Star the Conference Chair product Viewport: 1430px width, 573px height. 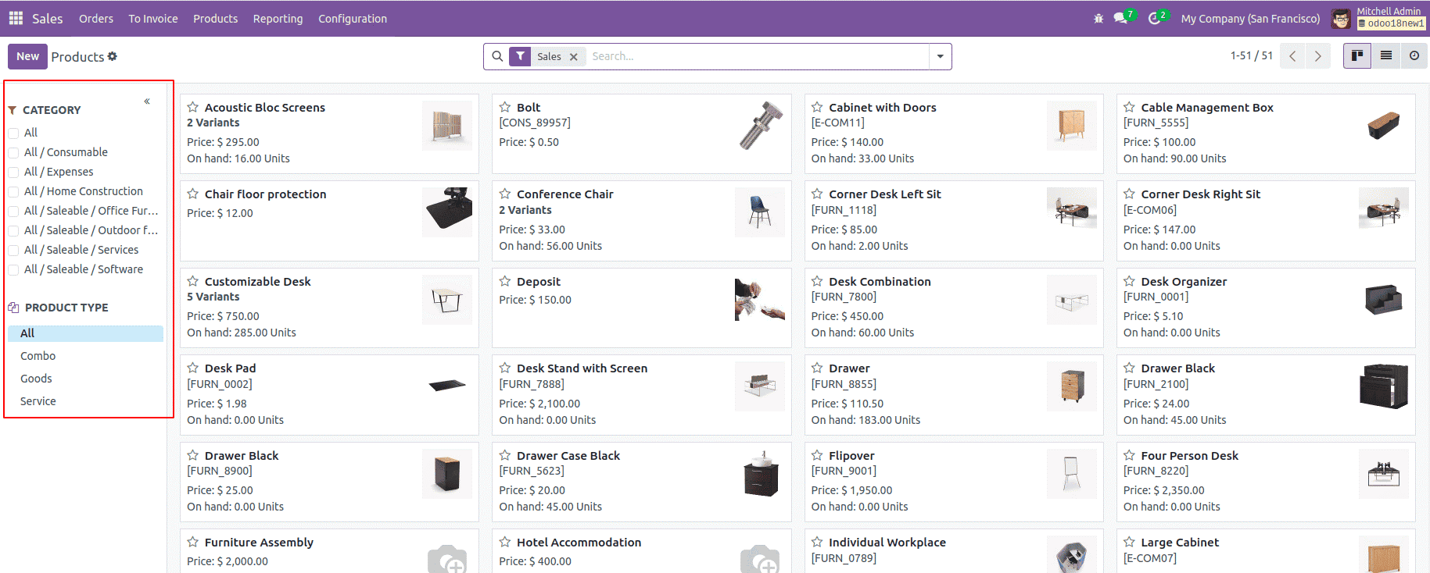pos(505,194)
